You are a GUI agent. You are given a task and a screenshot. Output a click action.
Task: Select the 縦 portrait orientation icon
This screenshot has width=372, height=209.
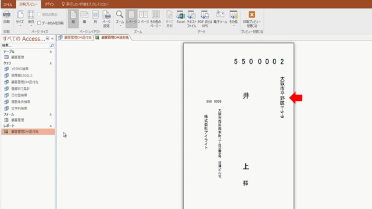[x=73, y=19]
